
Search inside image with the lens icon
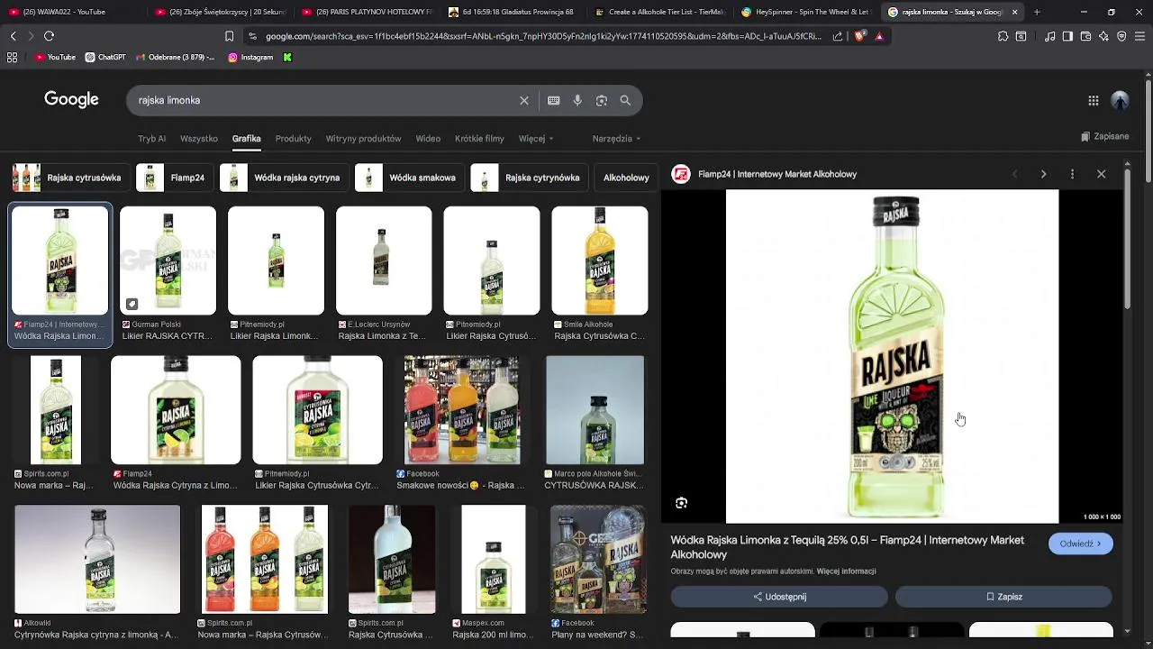(681, 503)
